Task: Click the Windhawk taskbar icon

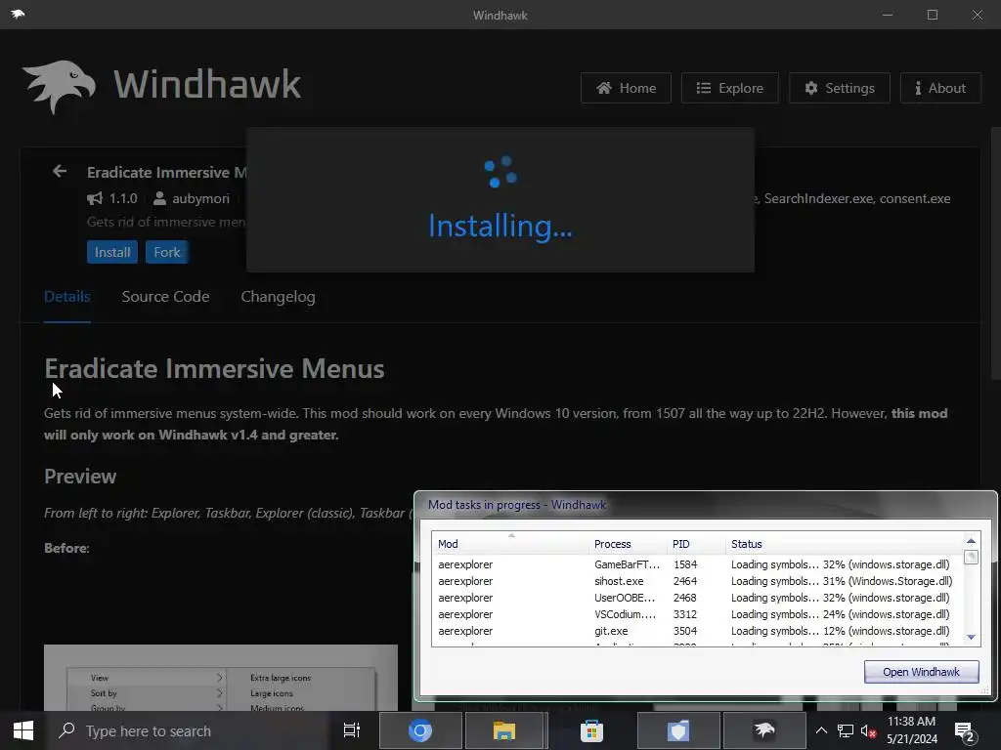Action: point(764,730)
